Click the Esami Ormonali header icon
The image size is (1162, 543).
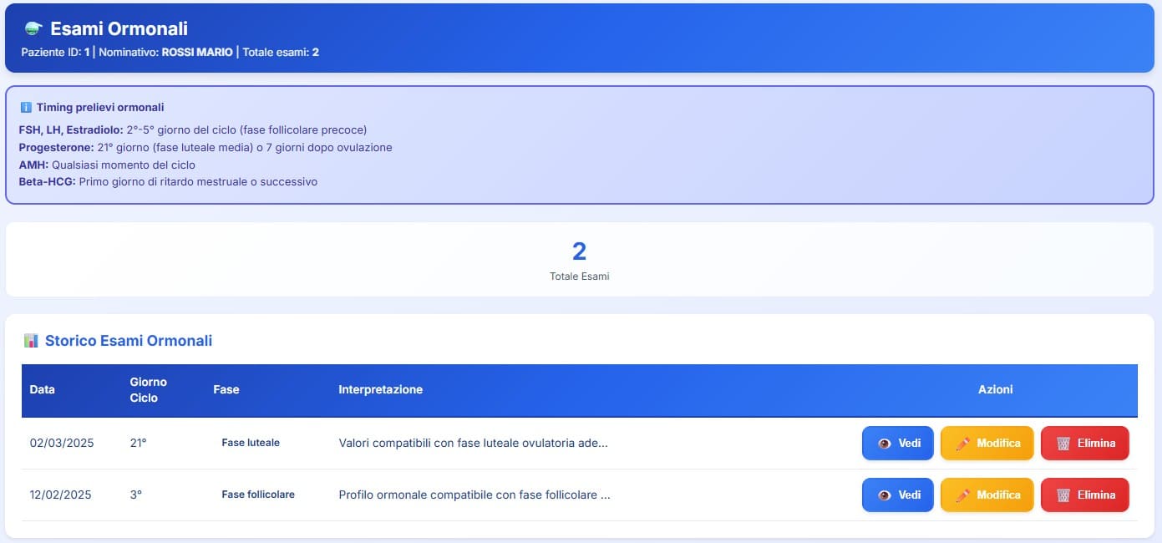tap(33, 29)
